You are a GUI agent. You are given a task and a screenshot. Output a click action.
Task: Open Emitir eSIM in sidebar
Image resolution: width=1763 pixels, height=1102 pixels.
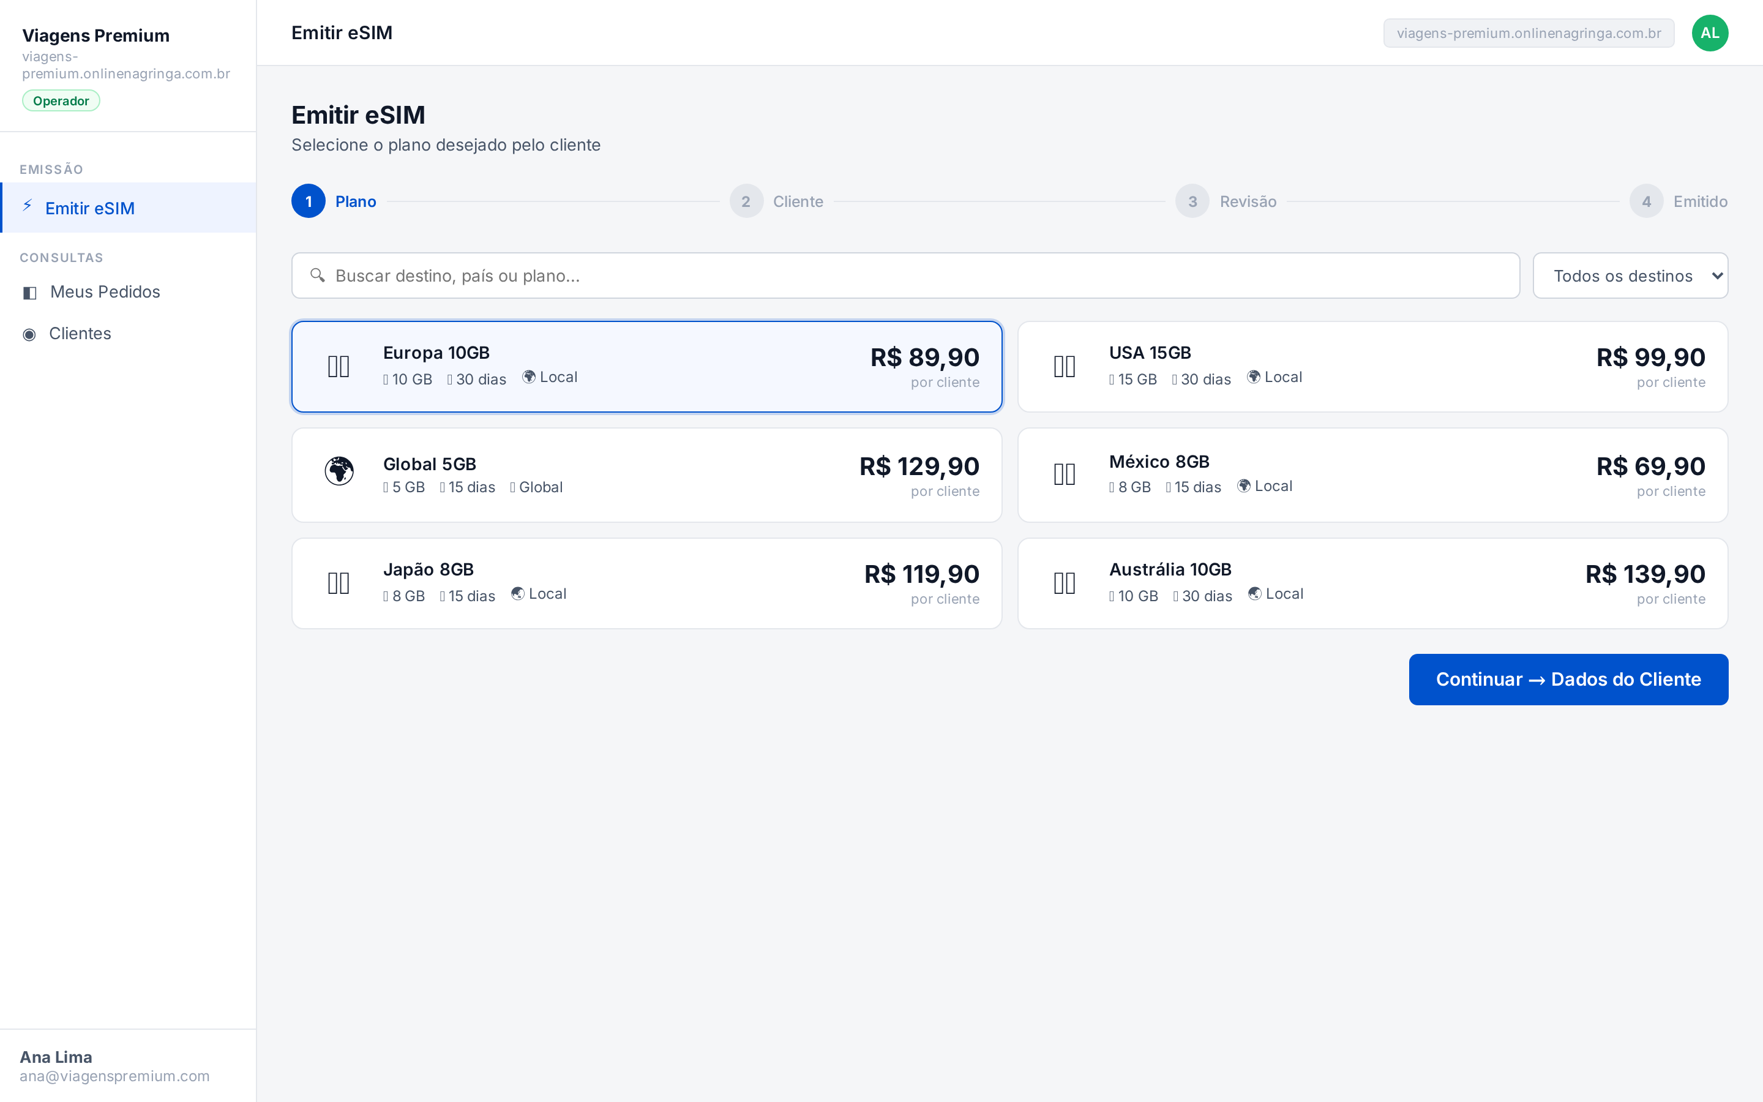(x=128, y=208)
